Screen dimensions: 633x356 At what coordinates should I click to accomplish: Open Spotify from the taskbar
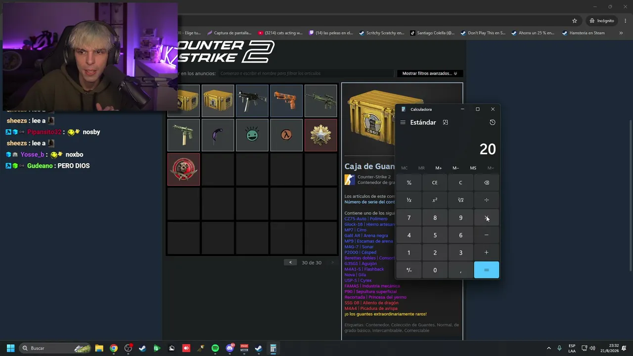point(215,348)
